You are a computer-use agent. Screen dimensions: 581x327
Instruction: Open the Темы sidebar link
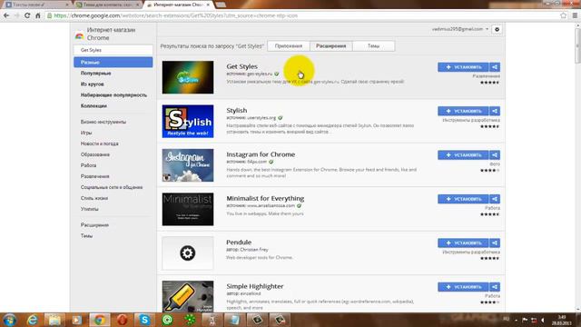[x=87, y=236]
